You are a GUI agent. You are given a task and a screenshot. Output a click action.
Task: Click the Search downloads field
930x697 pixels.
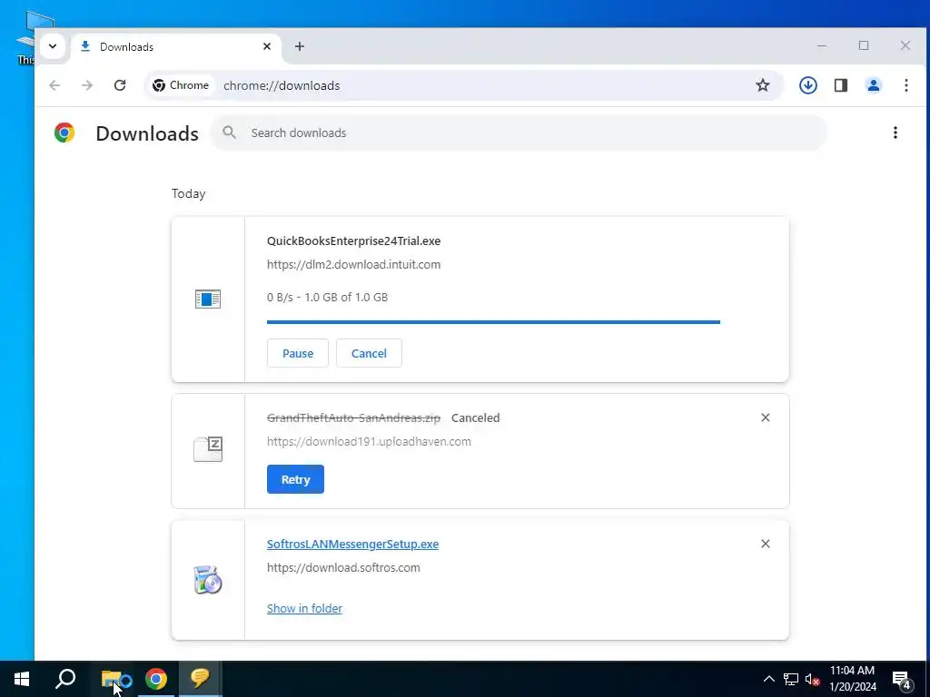click(x=519, y=133)
